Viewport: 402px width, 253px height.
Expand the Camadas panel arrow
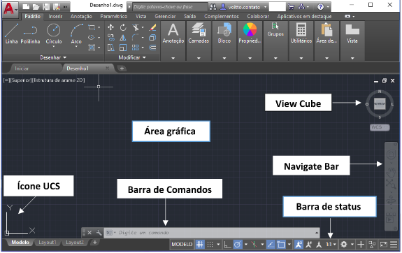(x=199, y=58)
